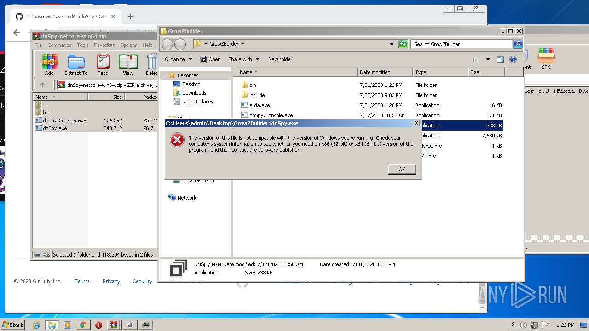This screenshot has width=589, height=331.
Task: Expand GrowZBuilder breadcrumb dropdown arrow
Action: click(x=243, y=44)
